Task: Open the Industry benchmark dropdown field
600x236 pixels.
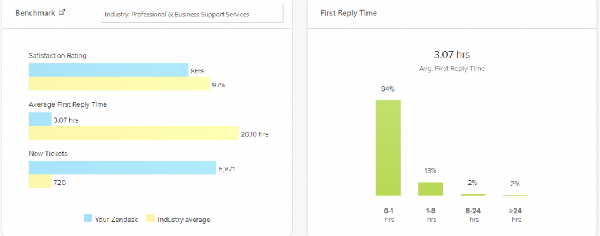Action: 192,14
